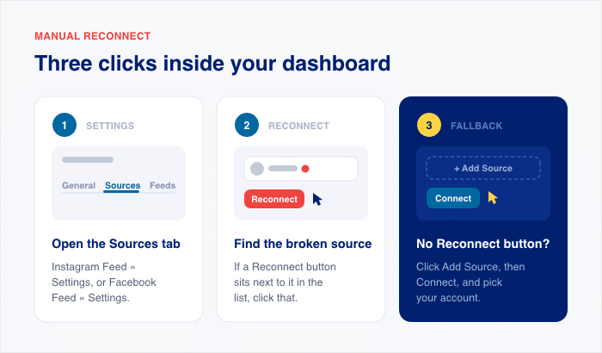Screen dimensions: 602x353
Task: Click the gray avatar circle in source row
Action: pyautogui.click(x=257, y=169)
